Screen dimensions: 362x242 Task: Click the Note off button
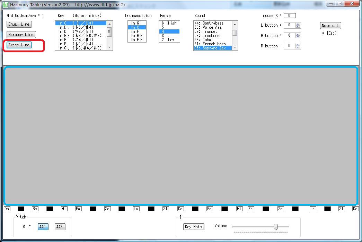point(330,26)
